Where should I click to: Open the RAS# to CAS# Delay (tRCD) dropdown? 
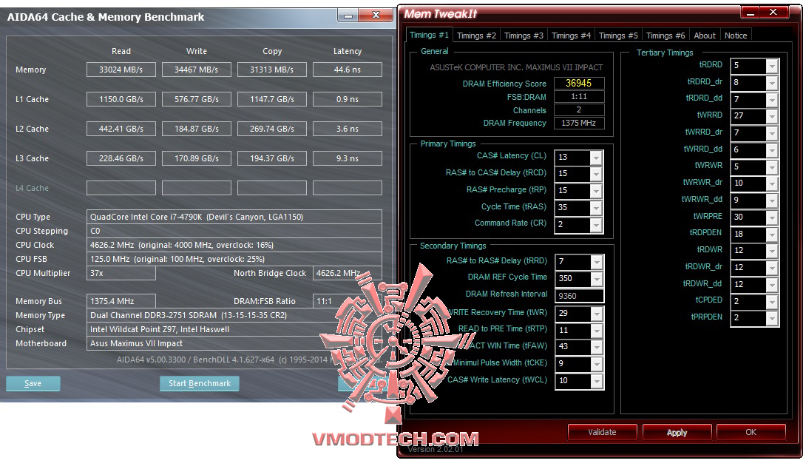(x=596, y=174)
